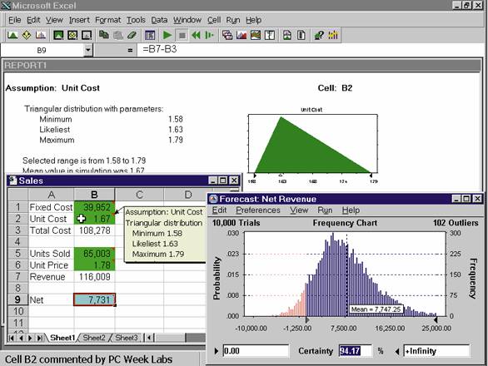This screenshot has width=488, height=366.
Task: Select column A header in Sales
Action: tap(52, 195)
